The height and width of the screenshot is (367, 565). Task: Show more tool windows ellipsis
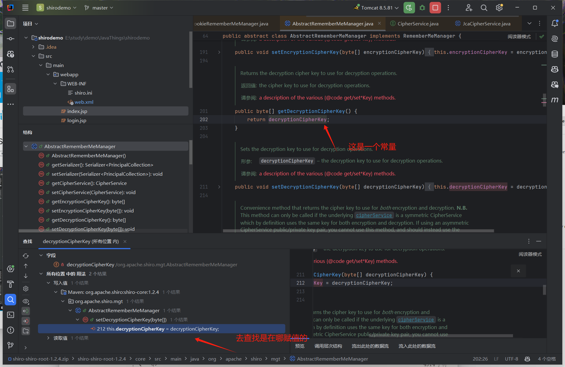(x=10, y=104)
